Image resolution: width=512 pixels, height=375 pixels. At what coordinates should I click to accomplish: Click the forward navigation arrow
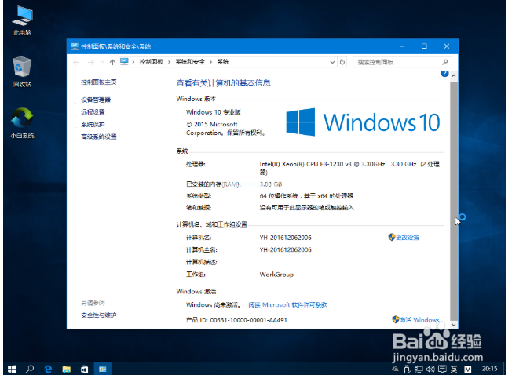(91, 62)
